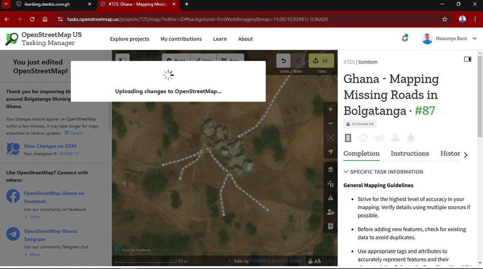Open the issues warning triangle icon
Viewport: 483px width, 269px height.
click(330, 198)
